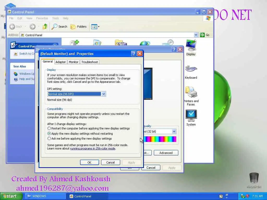
Task: Switch to the Adapter tab
Action: 60,62
